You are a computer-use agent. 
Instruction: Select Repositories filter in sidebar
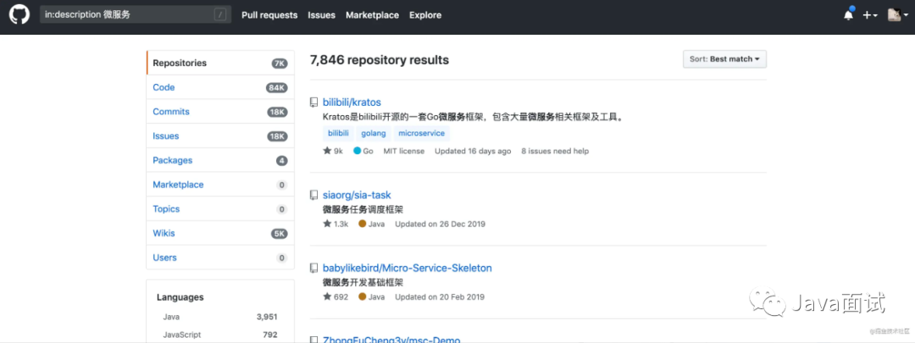220,63
